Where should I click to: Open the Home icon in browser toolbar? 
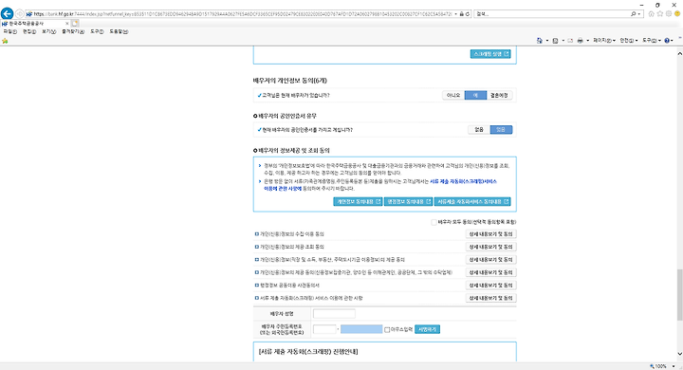[x=652, y=14]
